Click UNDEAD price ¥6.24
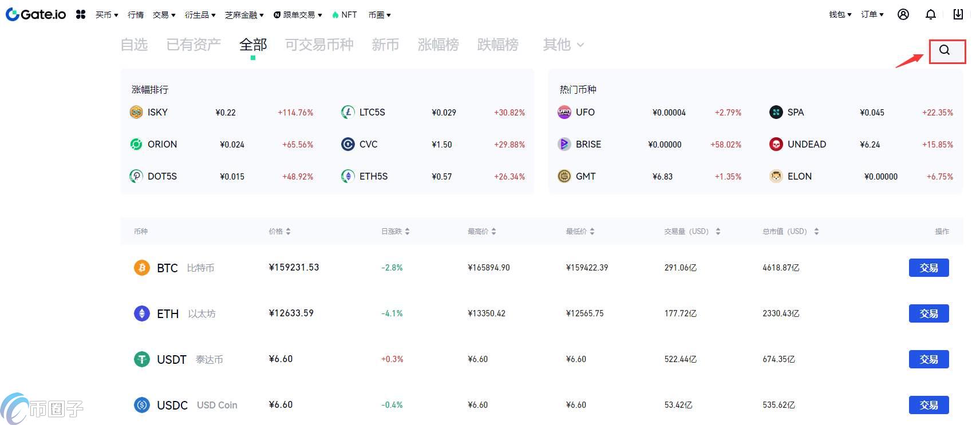This screenshot has width=972, height=425. [870, 145]
